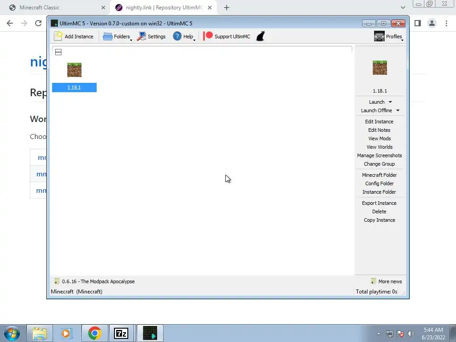Expand the Launch dropdown arrow
The height and width of the screenshot is (342, 456).
390,102
